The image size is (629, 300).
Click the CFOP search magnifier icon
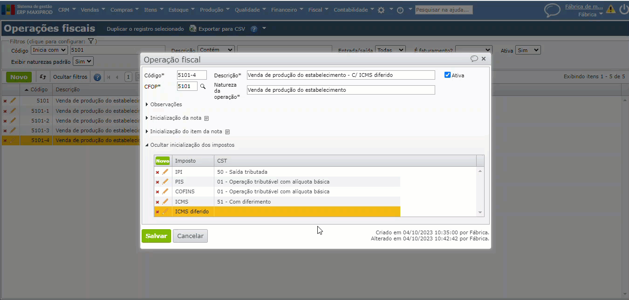tap(203, 86)
